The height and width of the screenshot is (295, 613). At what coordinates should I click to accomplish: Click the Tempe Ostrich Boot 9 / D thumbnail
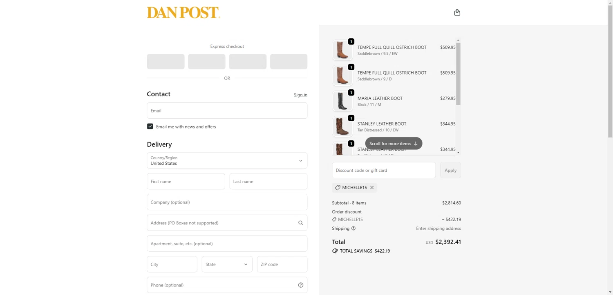point(342,75)
